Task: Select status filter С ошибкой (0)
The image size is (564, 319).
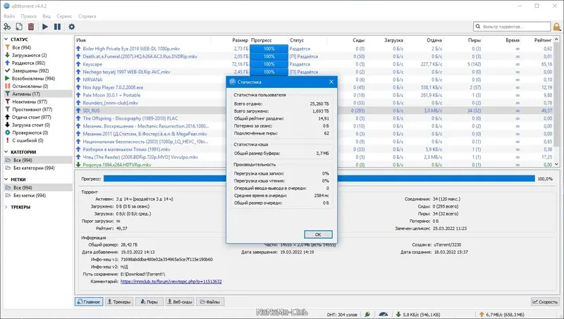Action: click(27, 140)
